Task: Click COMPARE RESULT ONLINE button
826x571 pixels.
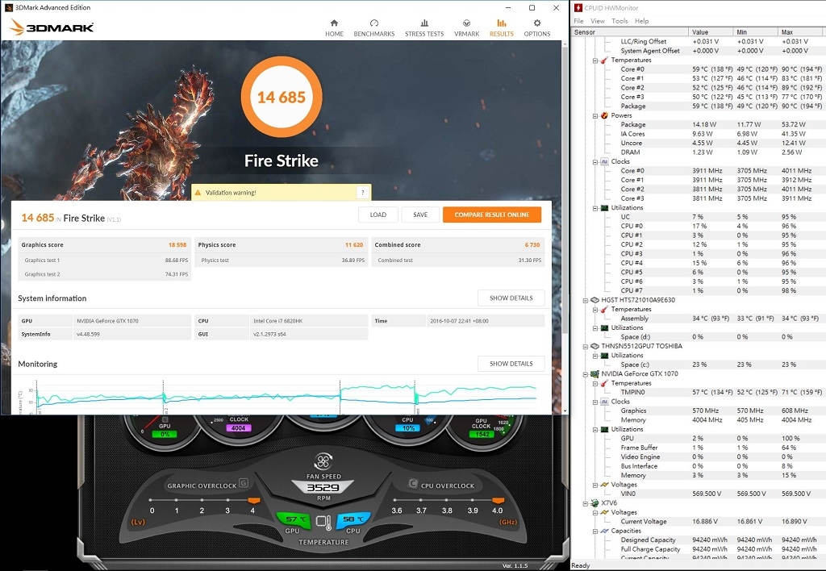Action: pyautogui.click(x=491, y=215)
